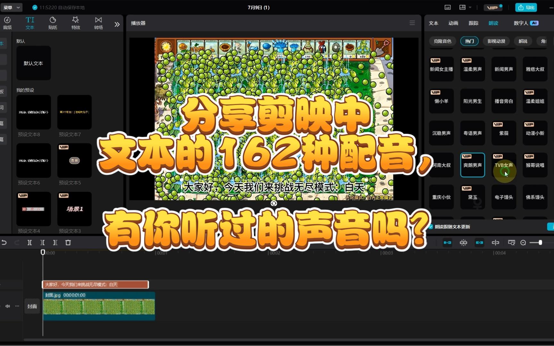Choose the 黛玉 voice

473,197
